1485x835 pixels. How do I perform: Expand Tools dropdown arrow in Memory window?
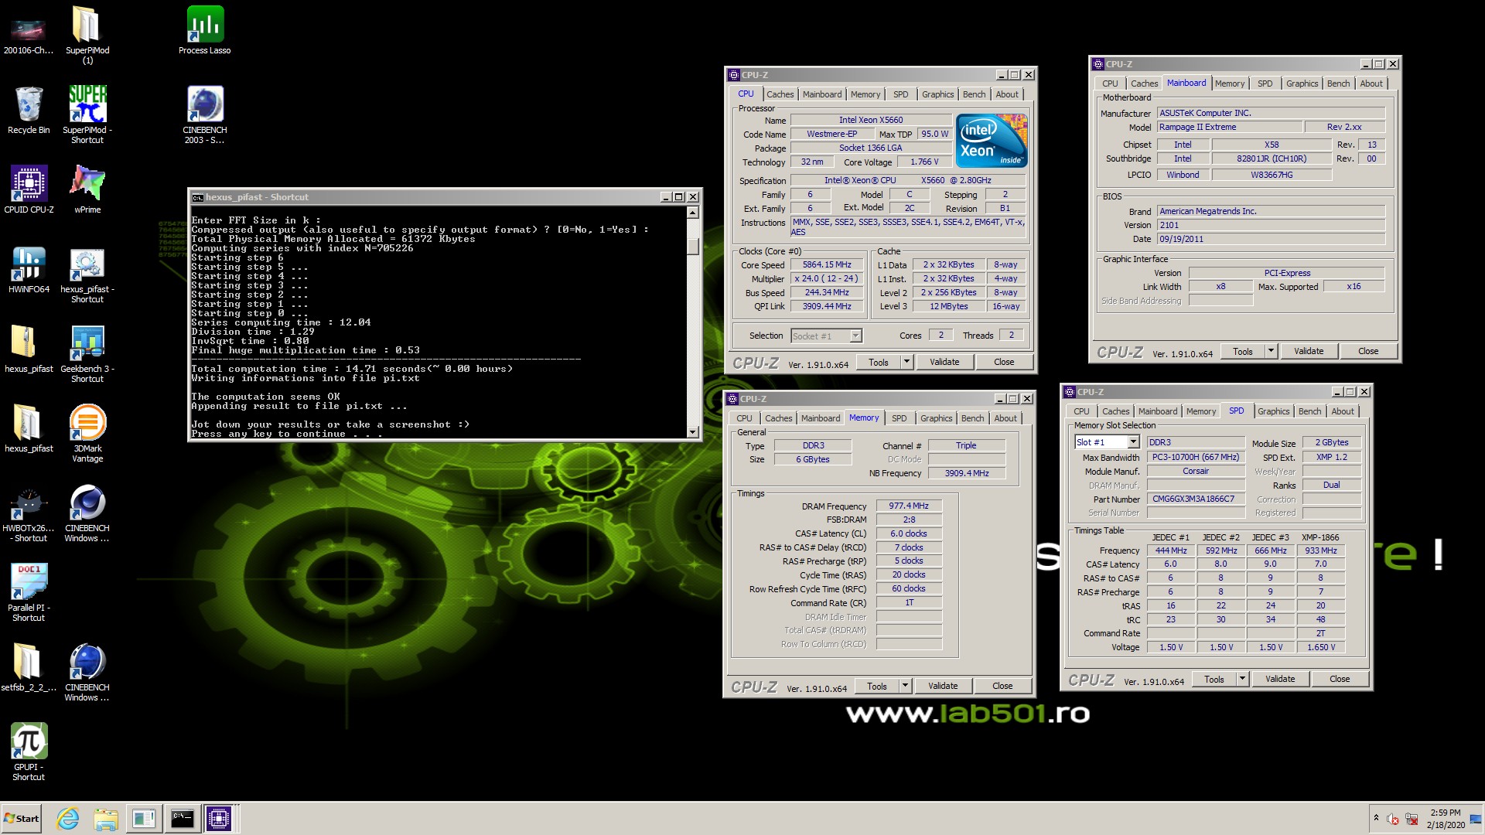(905, 686)
